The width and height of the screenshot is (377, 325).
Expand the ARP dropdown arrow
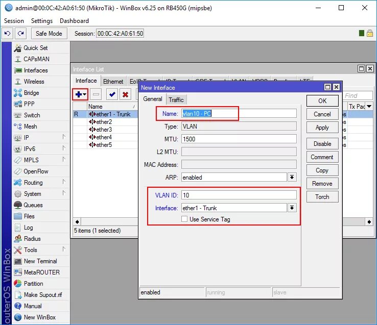coord(292,177)
